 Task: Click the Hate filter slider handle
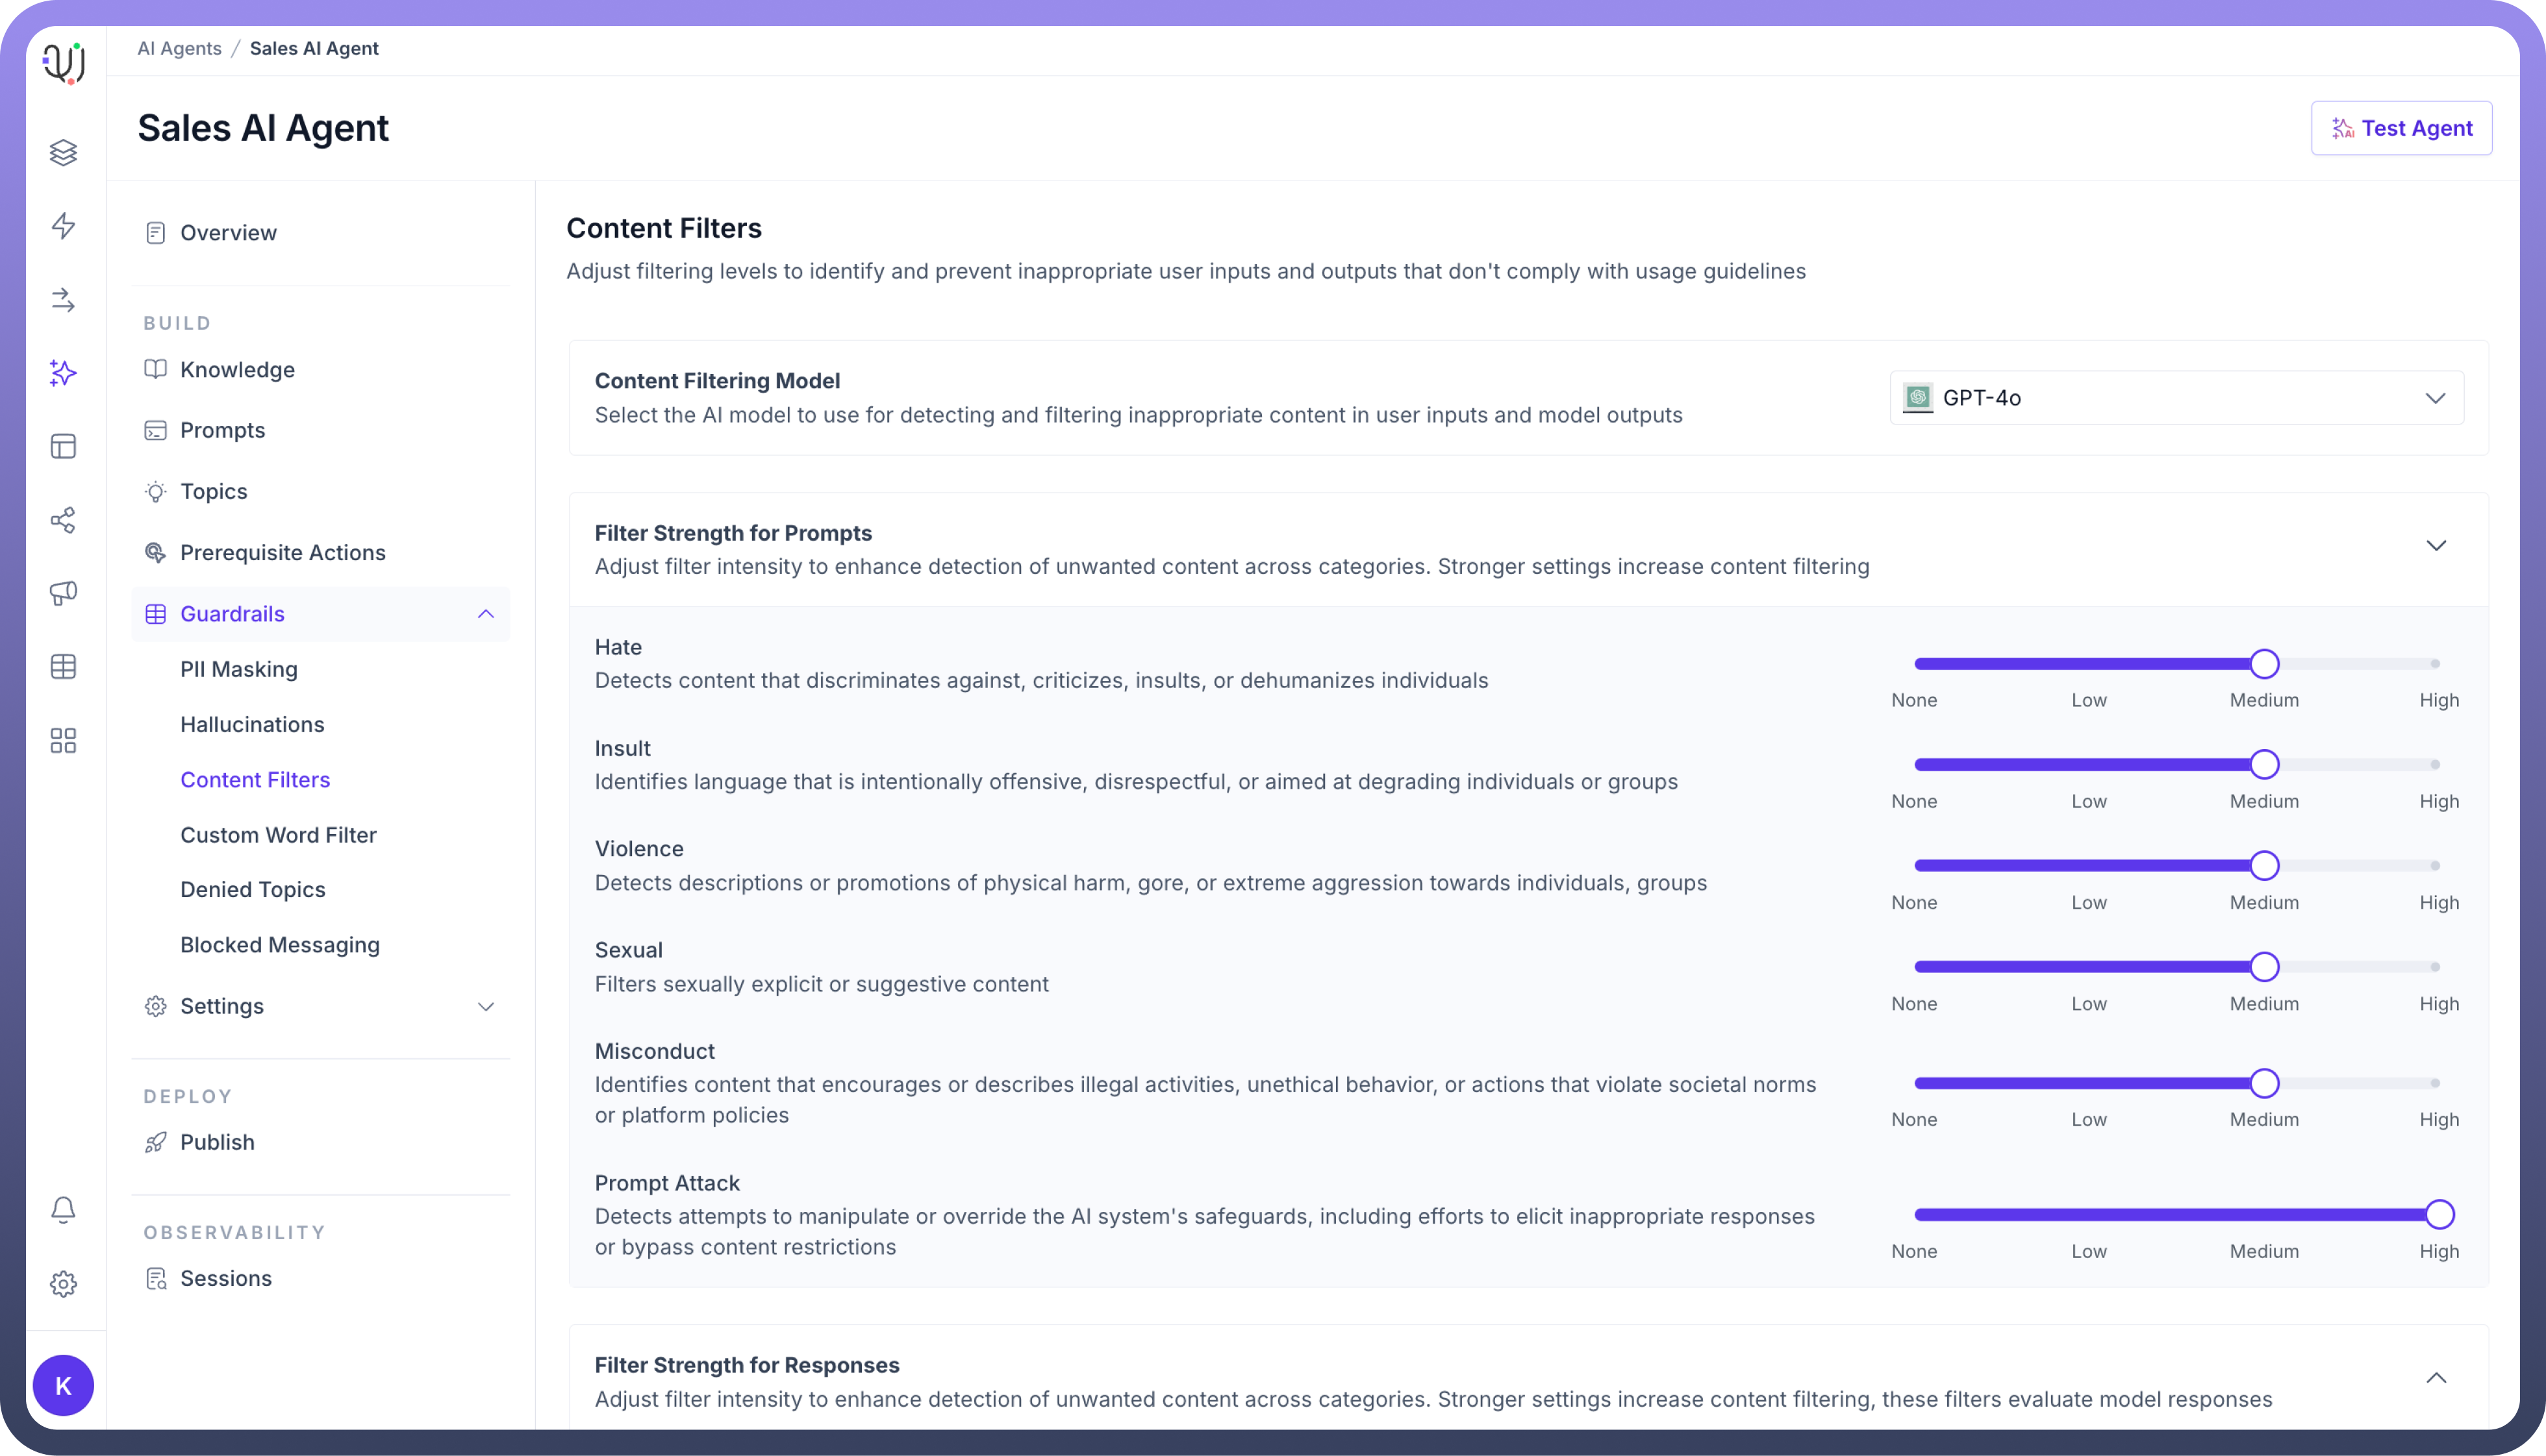[2264, 664]
